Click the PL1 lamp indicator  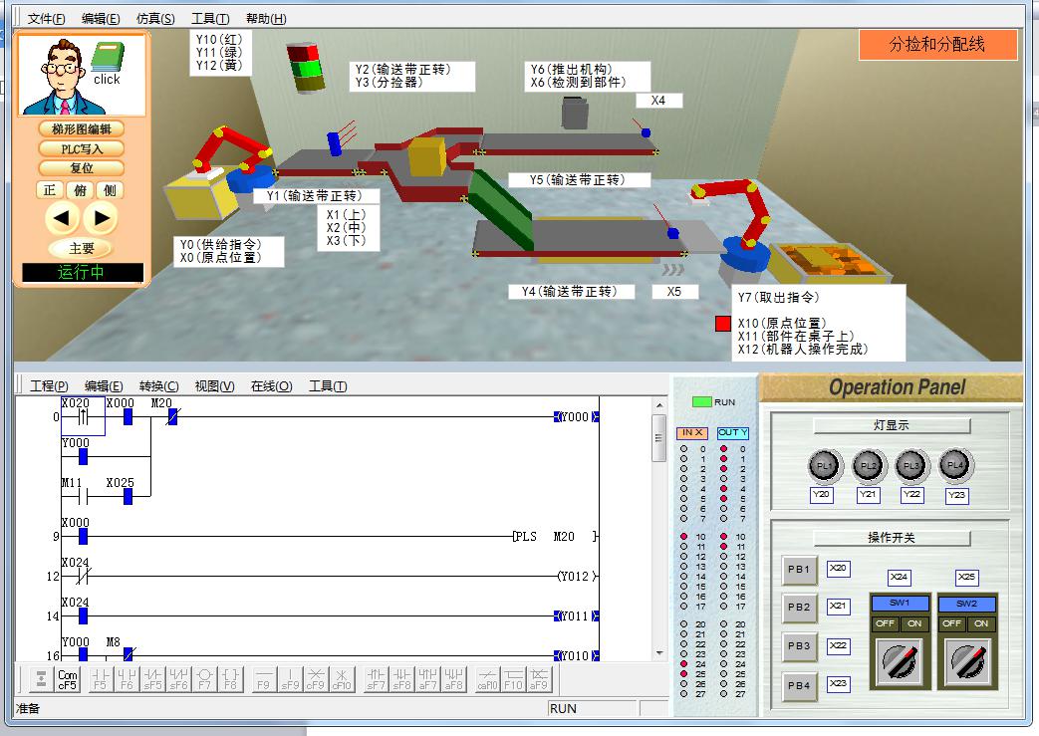pos(824,465)
